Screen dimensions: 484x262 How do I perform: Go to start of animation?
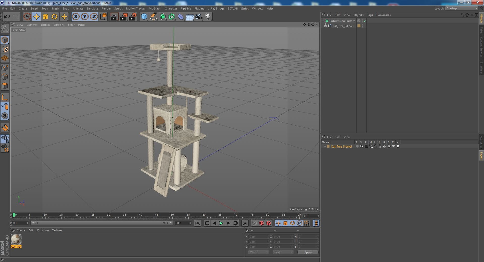(198, 223)
